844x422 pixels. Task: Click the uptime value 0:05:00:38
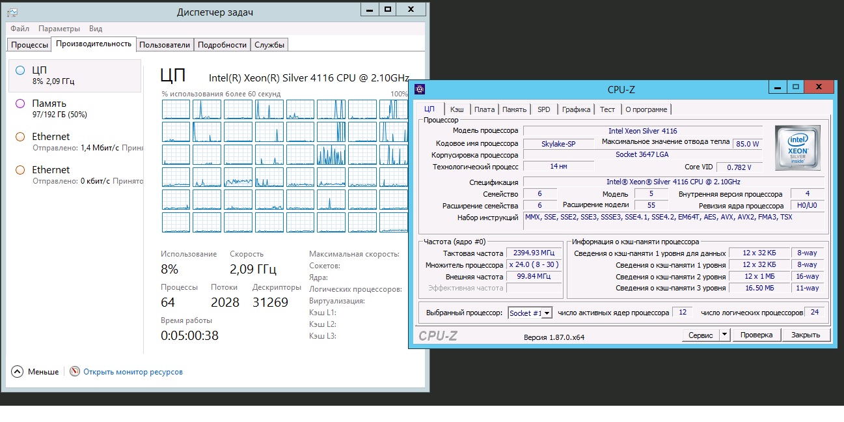(189, 336)
